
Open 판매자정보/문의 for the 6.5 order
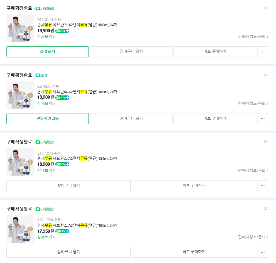click(253, 103)
